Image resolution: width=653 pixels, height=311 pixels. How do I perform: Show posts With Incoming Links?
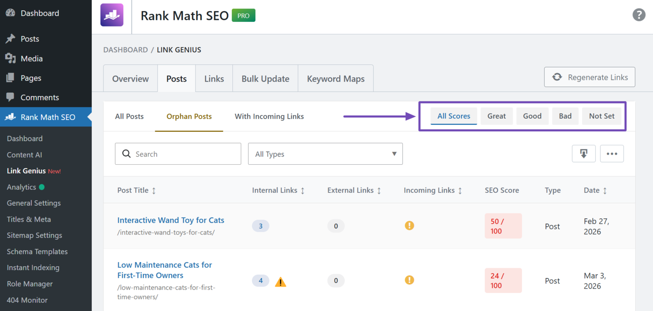pos(269,116)
